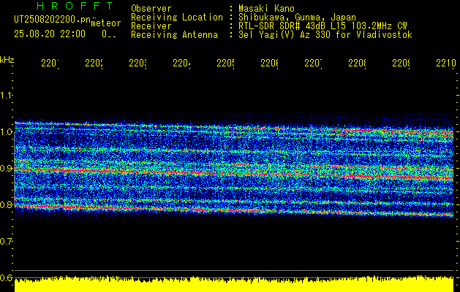
Task: Click the 0.9 kHz frequency label
Action: (6, 169)
